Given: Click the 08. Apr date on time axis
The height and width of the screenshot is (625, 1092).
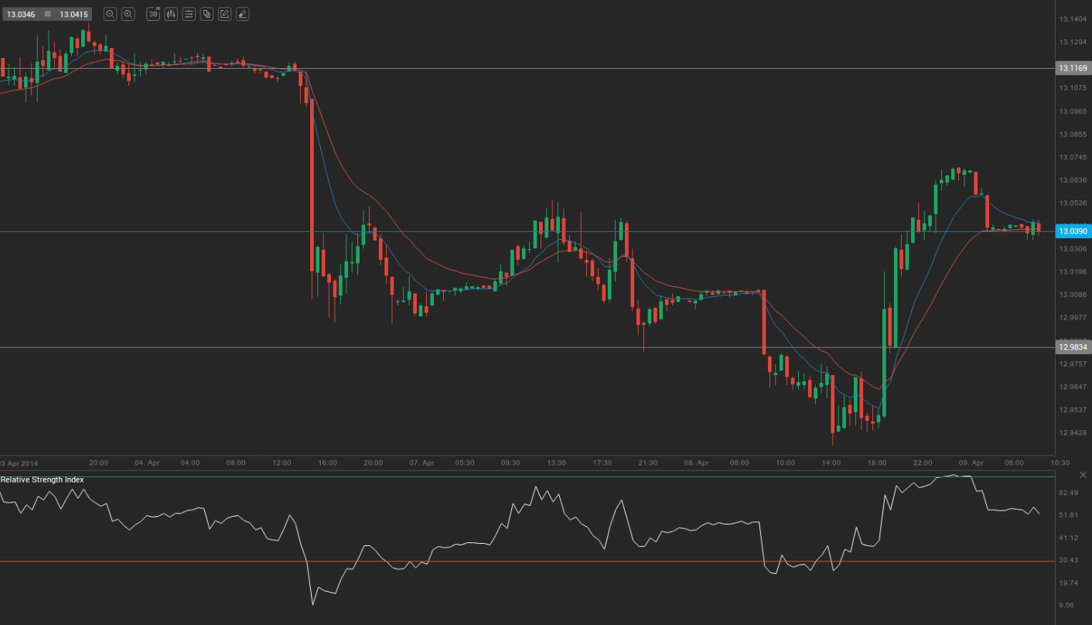Looking at the screenshot, I should tap(696, 463).
